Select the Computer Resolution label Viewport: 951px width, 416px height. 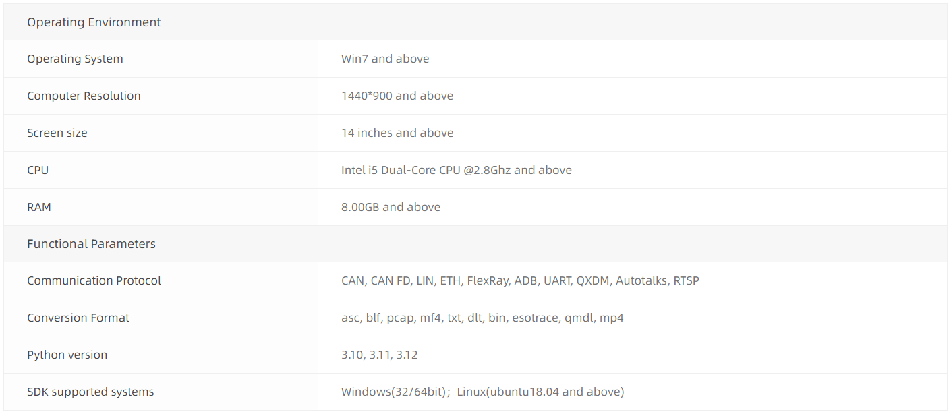tap(84, 96)
